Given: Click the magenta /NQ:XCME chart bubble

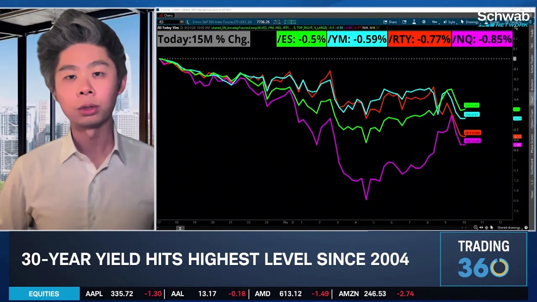Looking at the screenshot, I should click(473, 141).
